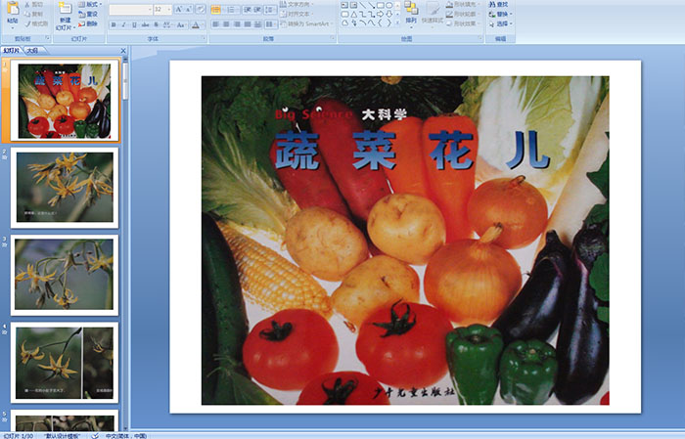The width and height of the screenshot is (685, 439).
Task: Click the Distributed alignment icon
Action: click(x=257, y=24)
